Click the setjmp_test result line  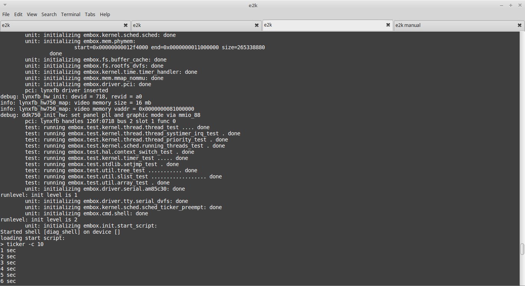tap(102, 164)
